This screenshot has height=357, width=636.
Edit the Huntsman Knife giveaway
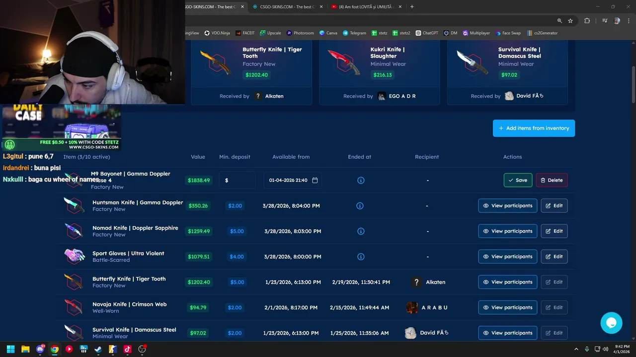pos(554,206)
